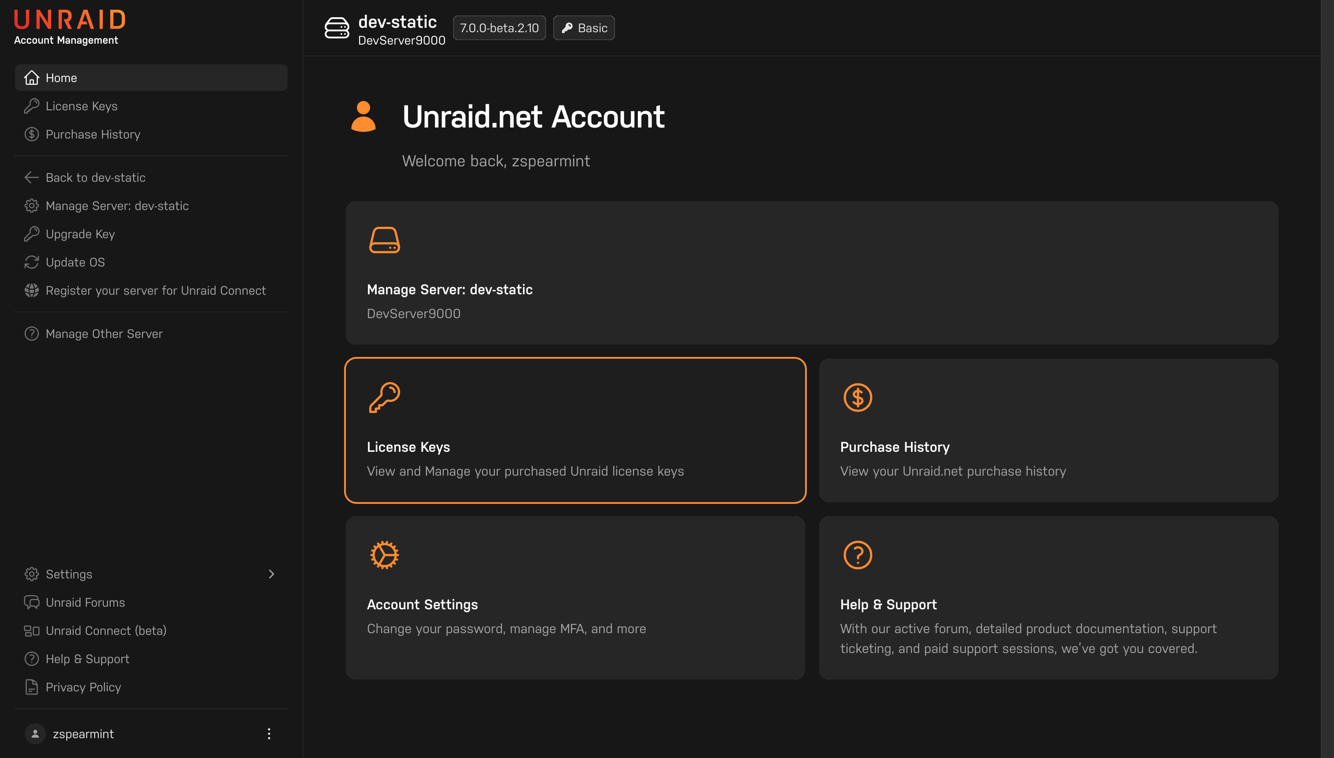Click the cog icon on Account Settings card

[384, 555]
